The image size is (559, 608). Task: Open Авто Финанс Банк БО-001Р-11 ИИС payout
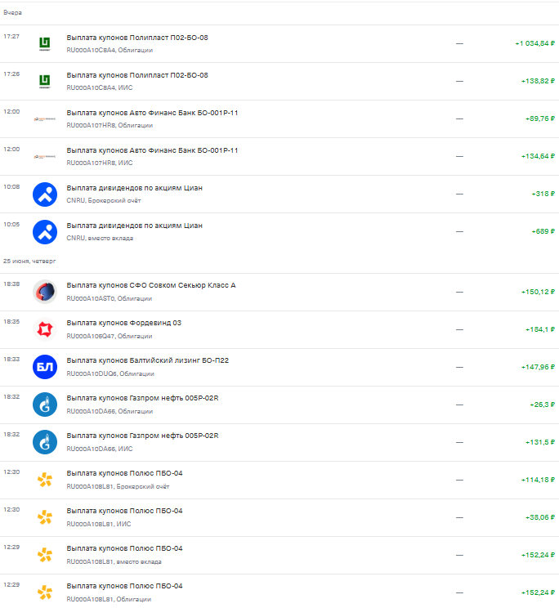coord(279,157)
